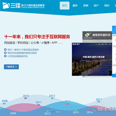Screen dimensions: 116x116
Task: Click the WIGSAN logo icon
Action: pyautogui.click(x=87, y=35)
